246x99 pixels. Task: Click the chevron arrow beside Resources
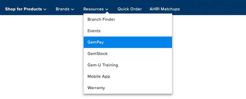(x=107, y=9)
